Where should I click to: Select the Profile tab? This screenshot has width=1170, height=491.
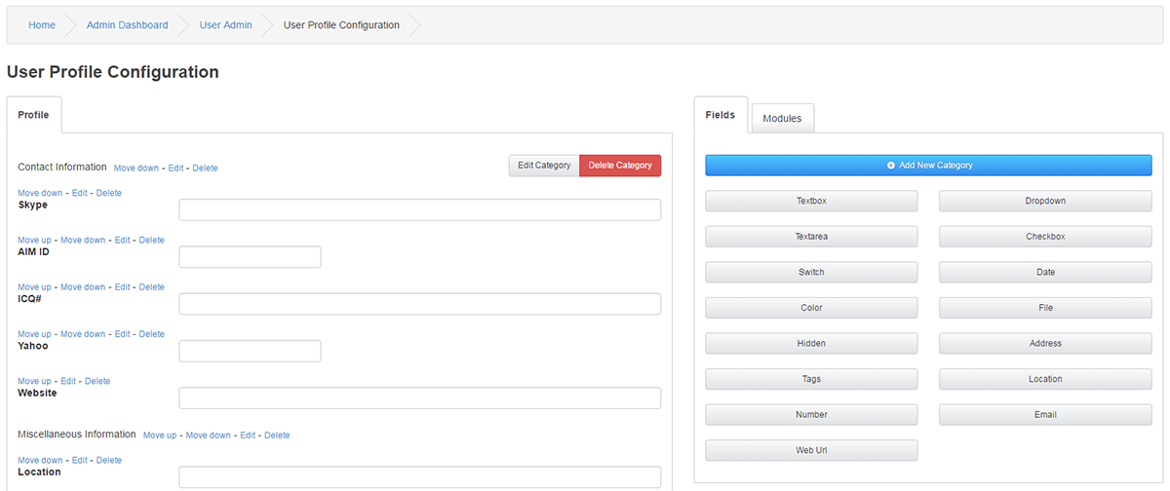tap(34, 115)
